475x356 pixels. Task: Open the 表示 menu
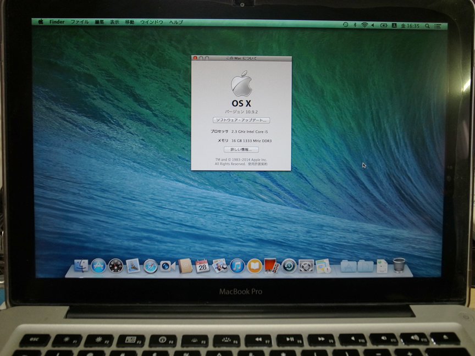(x=114, y=22)
